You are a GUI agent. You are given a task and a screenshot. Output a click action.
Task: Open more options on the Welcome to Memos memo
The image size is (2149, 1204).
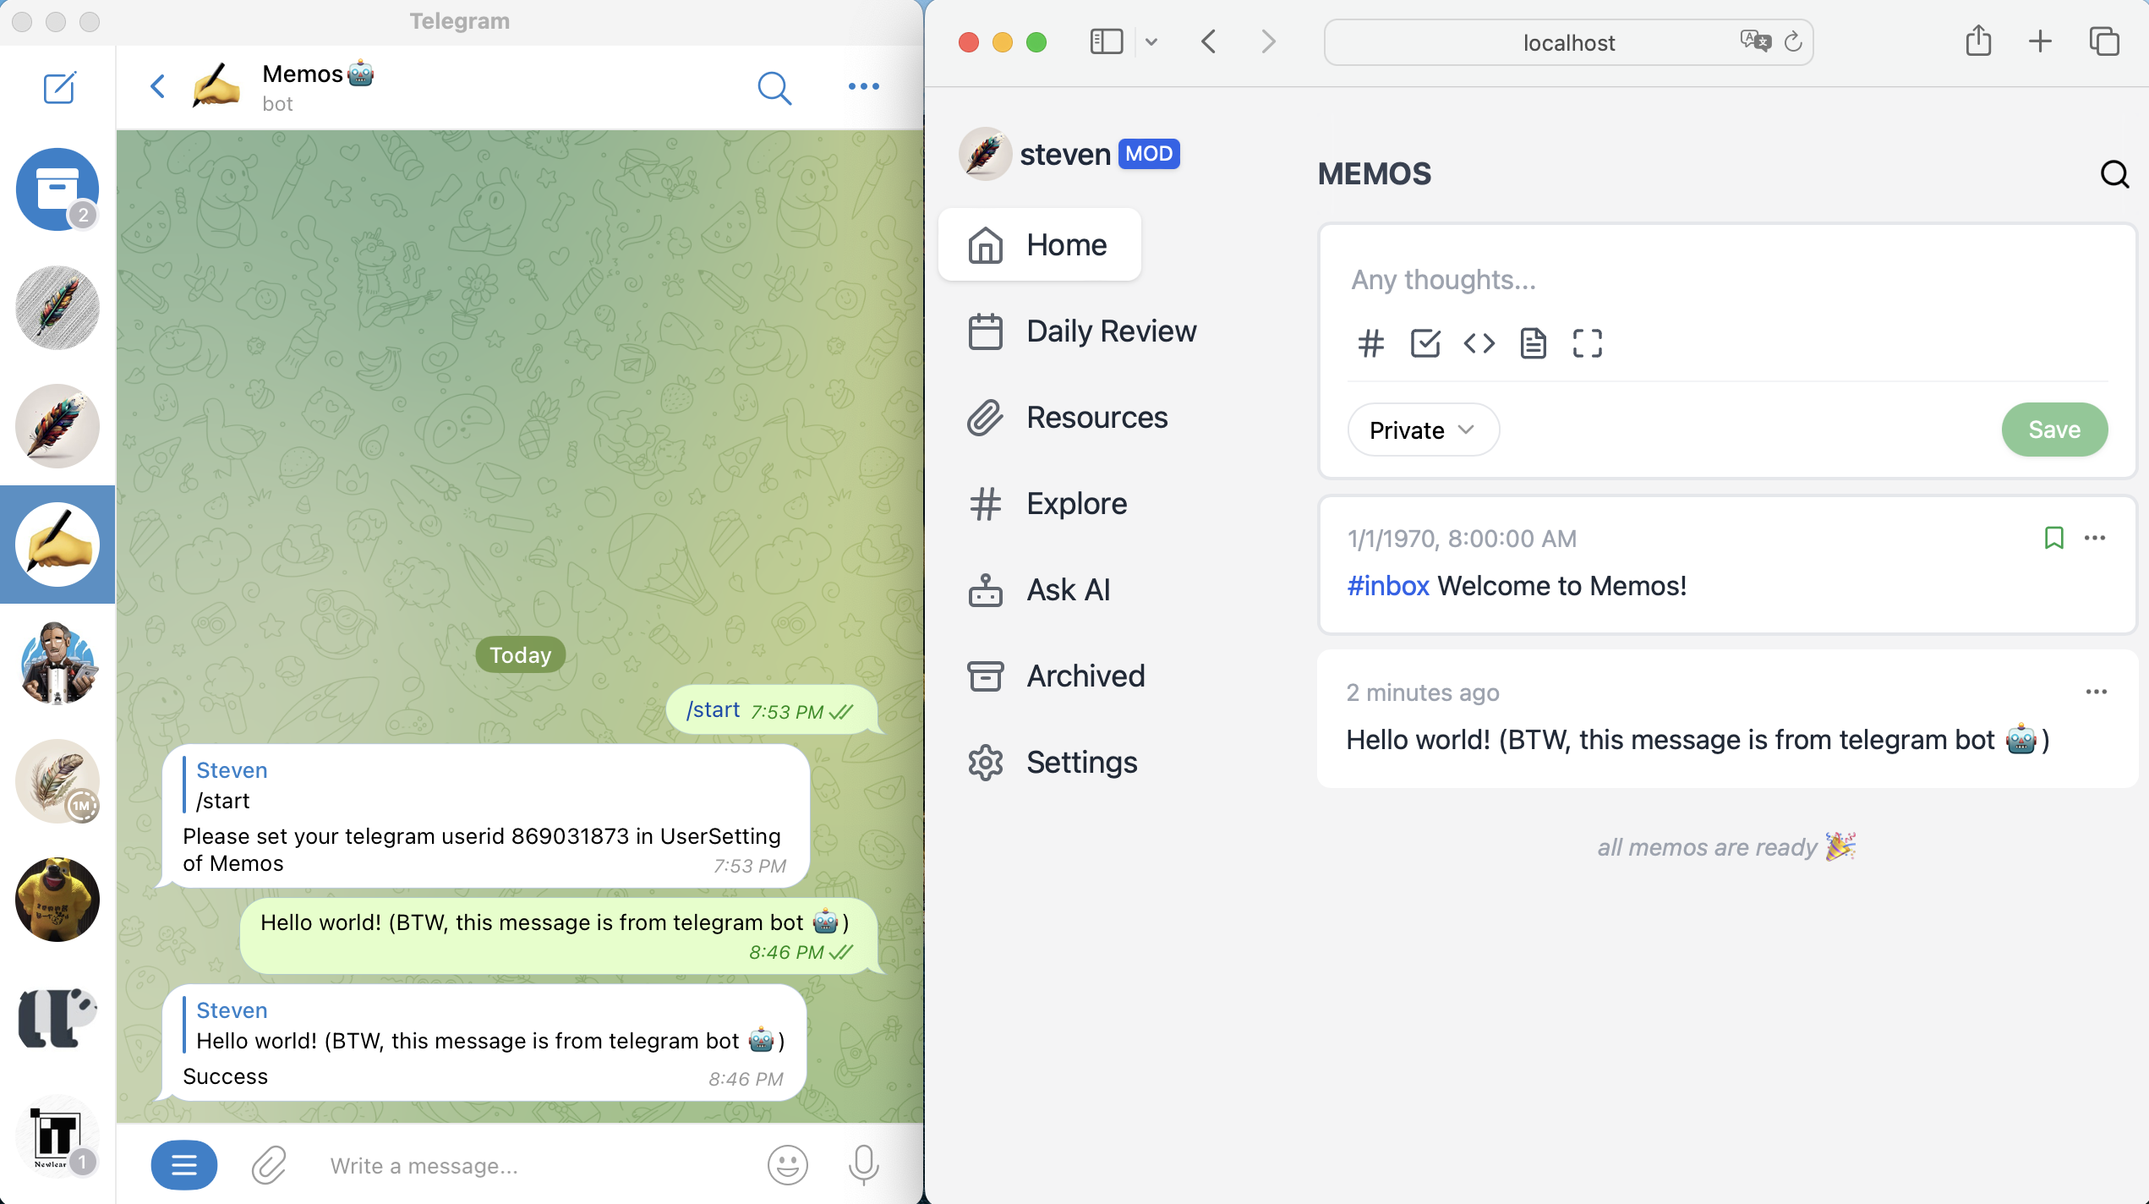pos(2095,538)
